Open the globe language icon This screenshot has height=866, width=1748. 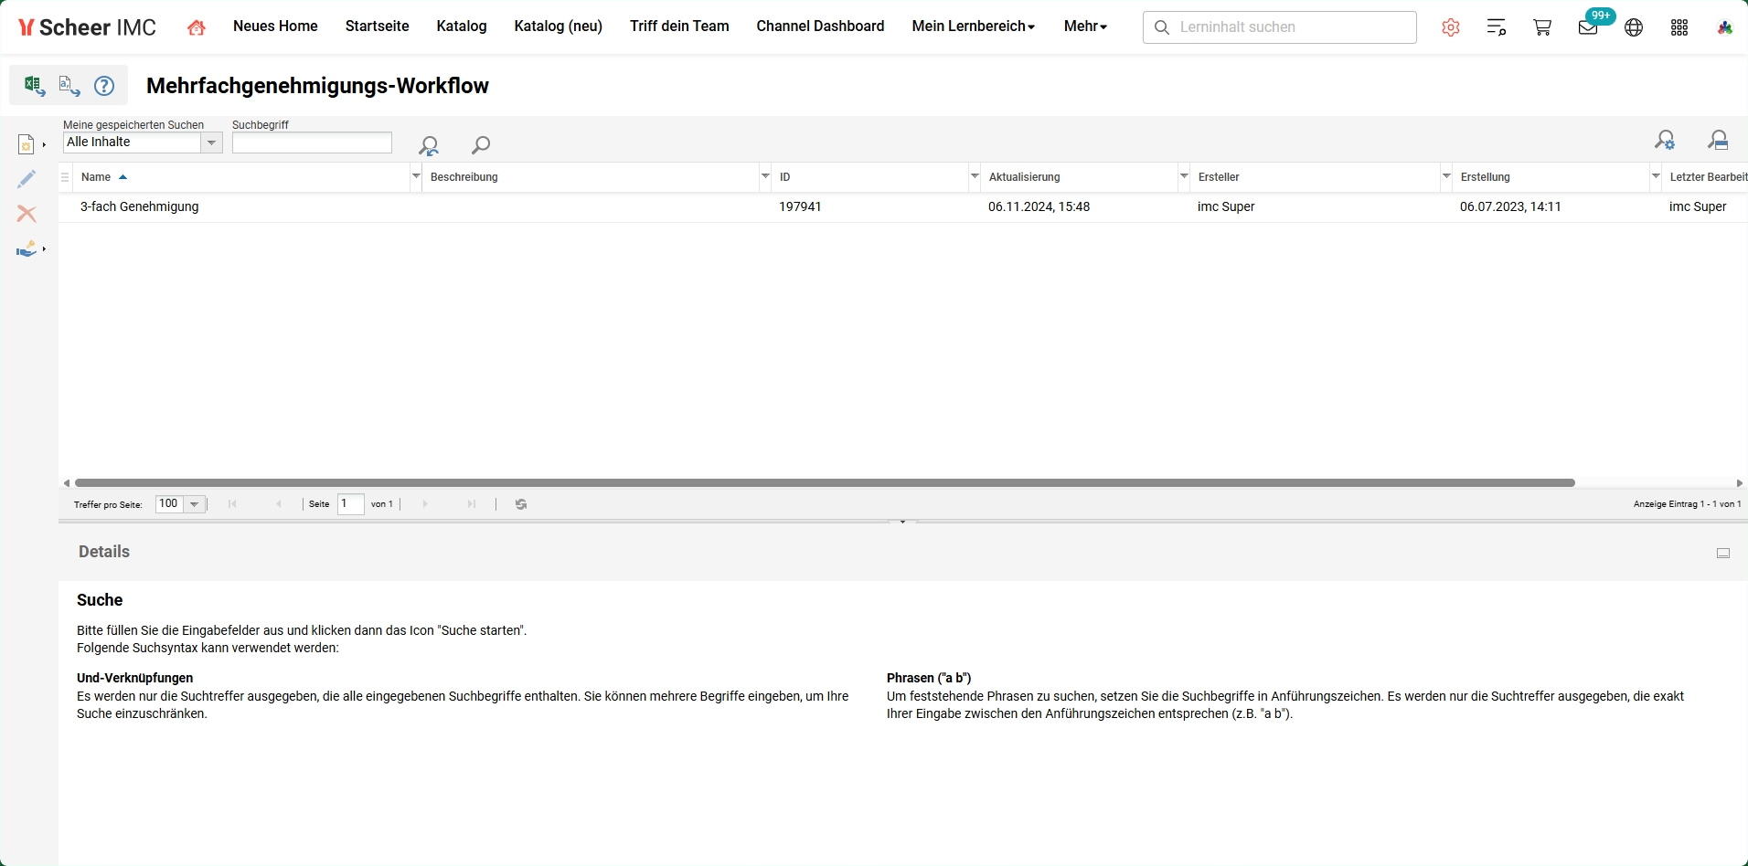click(x=1634, y=27)
